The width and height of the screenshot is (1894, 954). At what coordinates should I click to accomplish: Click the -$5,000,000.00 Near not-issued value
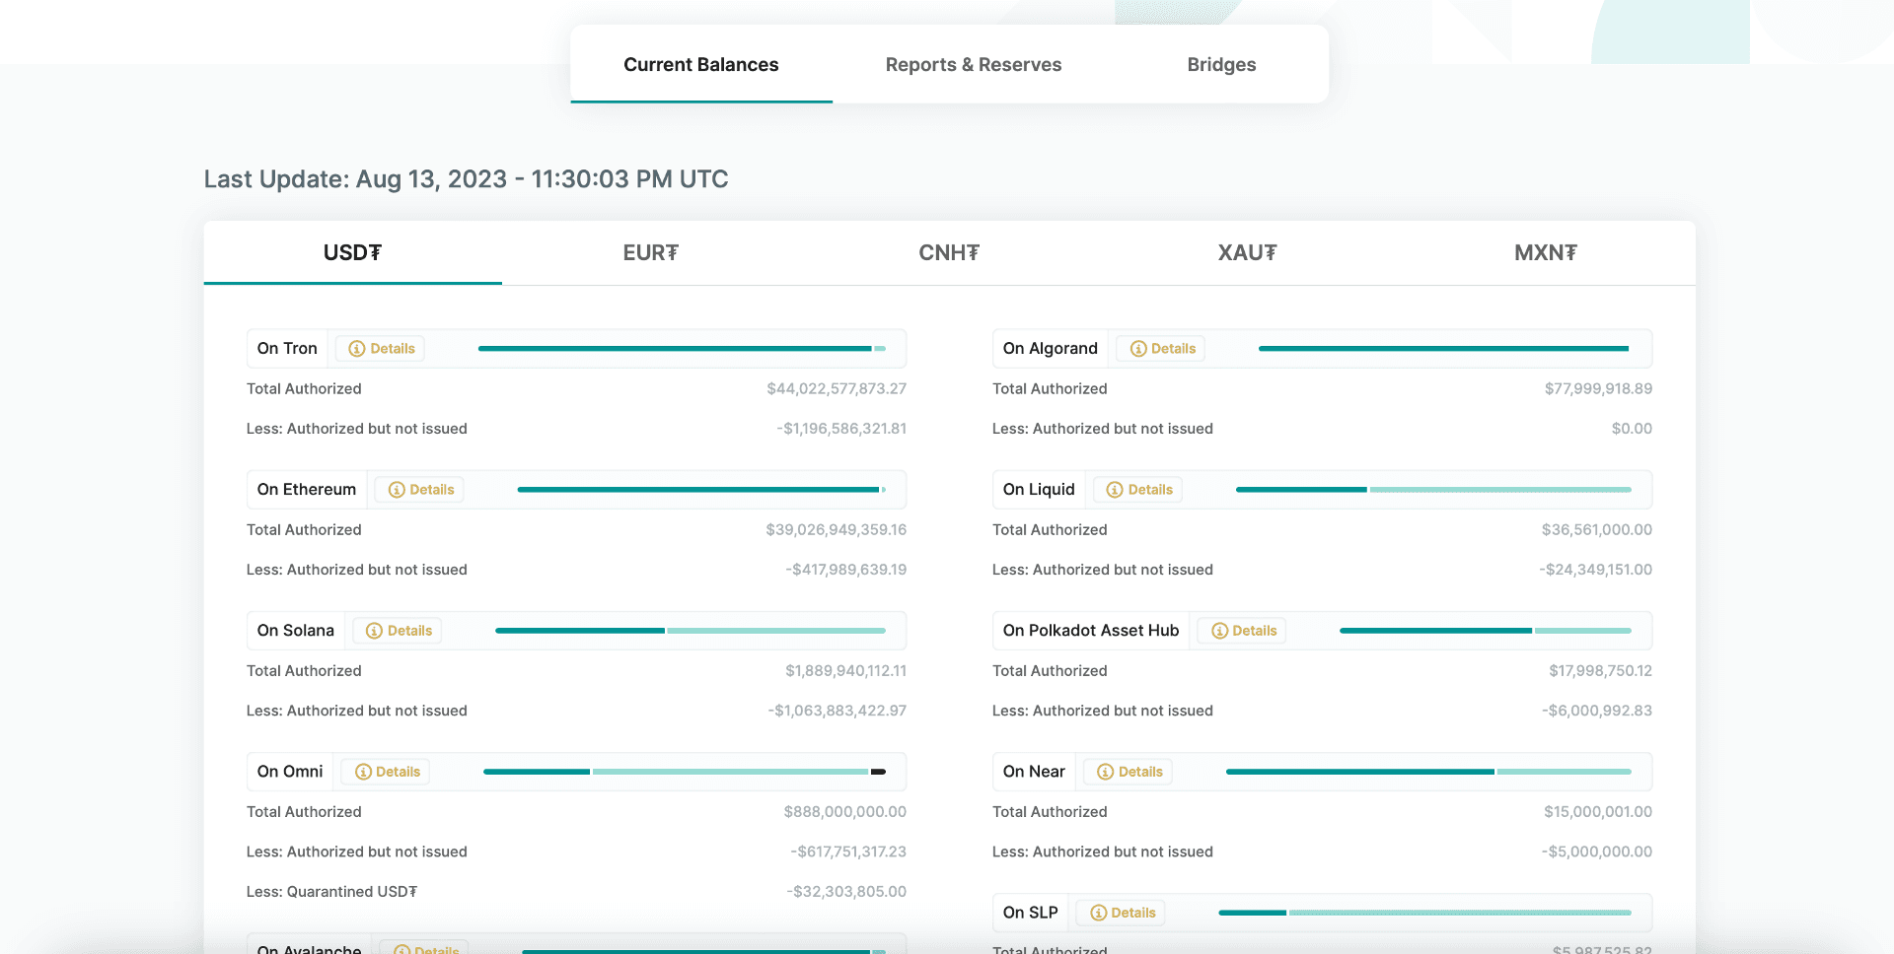[x=1597, y=852]
